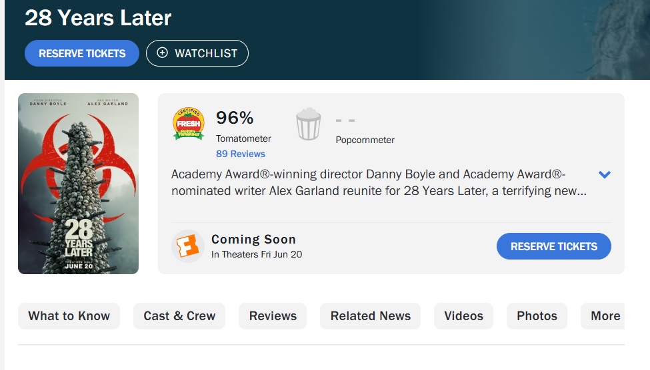The width and height of the screenshot is (650, 370).
Task: Click the Popcornmeter label
Action: (x=365, y=140)
